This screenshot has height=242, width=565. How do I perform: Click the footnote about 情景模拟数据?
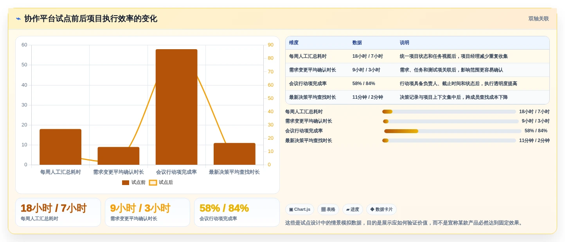coord(405,223)
